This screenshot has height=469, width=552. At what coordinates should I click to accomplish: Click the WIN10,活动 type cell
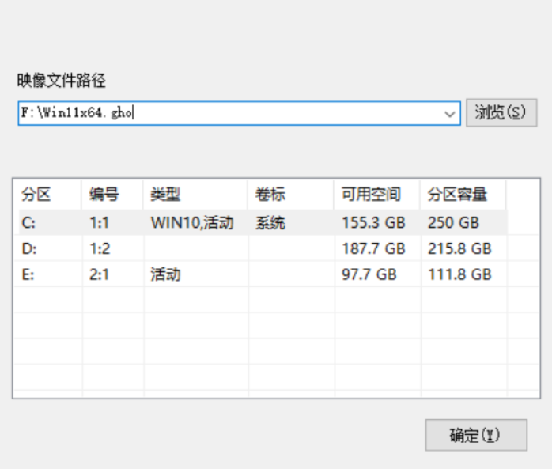click(x=192, y=223)
